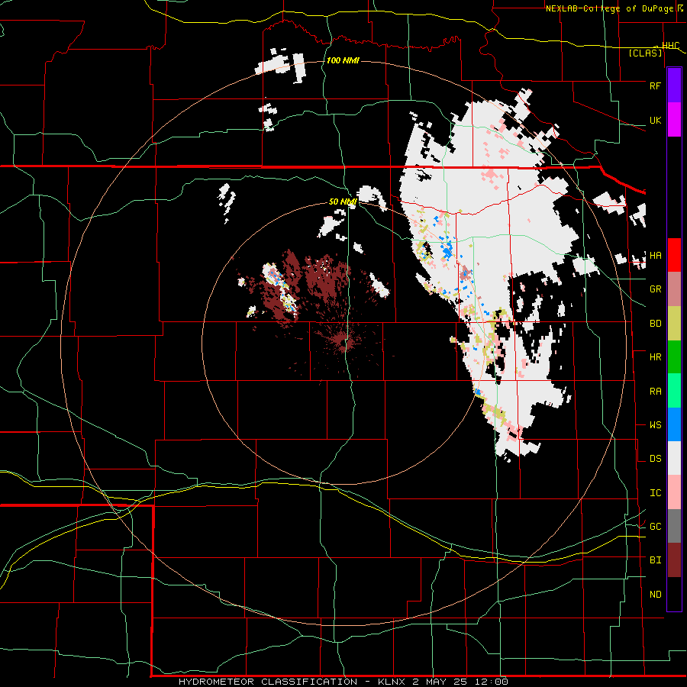The height and width of the screenshot is (687, 687).
Task: Click the RA legend label
Action: click(x=655, y=392)
